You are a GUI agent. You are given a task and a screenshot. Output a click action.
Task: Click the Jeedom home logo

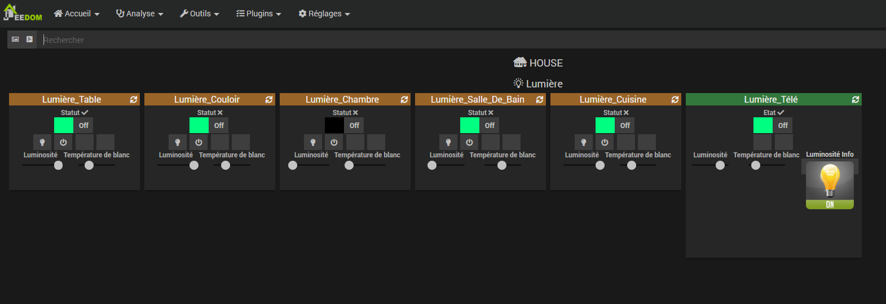tap(22, 13)
